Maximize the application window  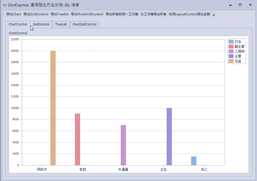click(240, 5)
